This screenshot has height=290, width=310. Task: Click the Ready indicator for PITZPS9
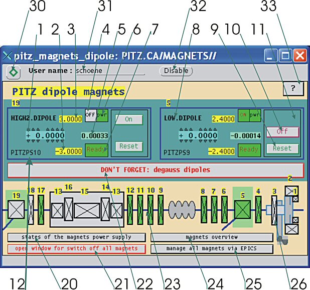(x=249, y=150)
